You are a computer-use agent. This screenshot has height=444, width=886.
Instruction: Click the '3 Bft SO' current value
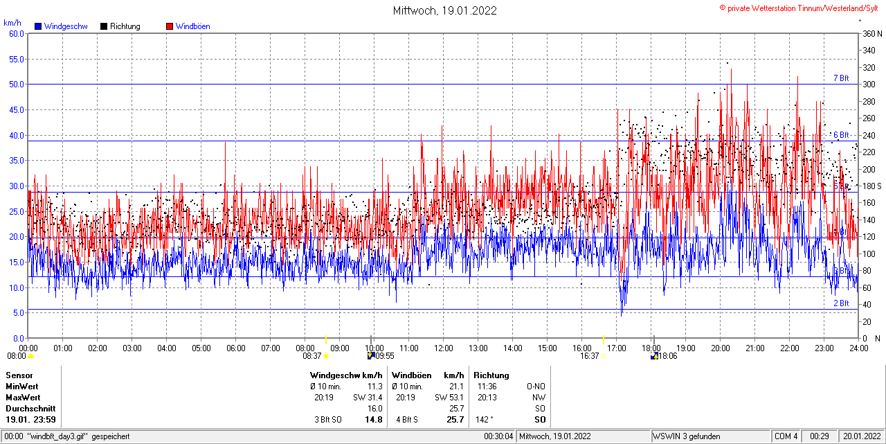click(x=329, y=420)
